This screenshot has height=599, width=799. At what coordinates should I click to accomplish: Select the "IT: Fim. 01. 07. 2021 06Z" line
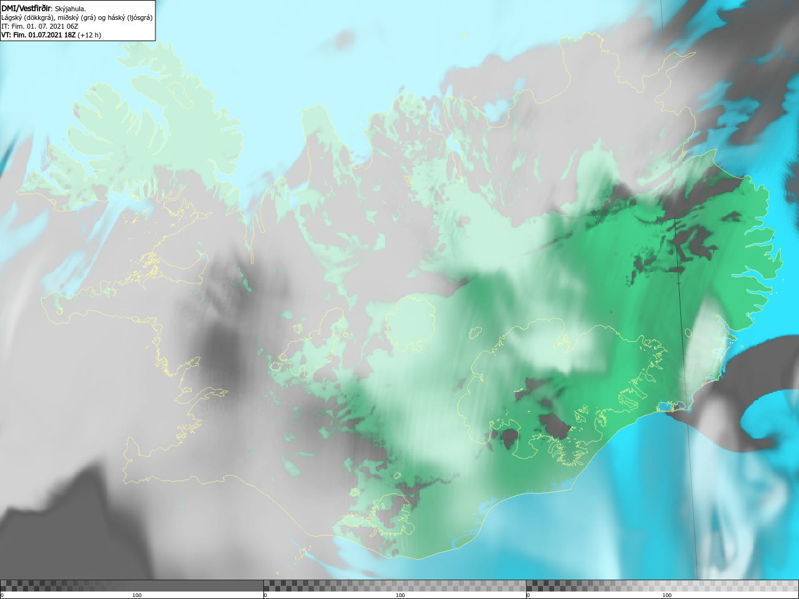[40, 26]
